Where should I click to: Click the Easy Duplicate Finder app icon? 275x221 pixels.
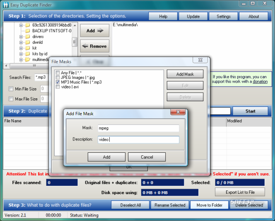tap(6, 5)
